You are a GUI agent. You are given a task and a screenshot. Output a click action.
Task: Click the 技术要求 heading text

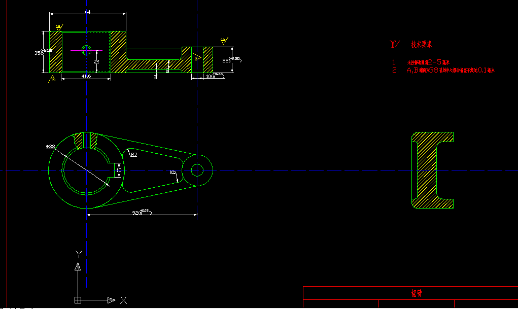[x=422, y=44]
